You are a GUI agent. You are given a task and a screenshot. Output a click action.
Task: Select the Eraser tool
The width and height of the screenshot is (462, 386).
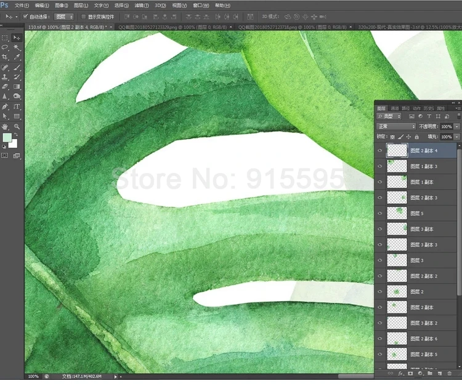[x=5, y=87]
